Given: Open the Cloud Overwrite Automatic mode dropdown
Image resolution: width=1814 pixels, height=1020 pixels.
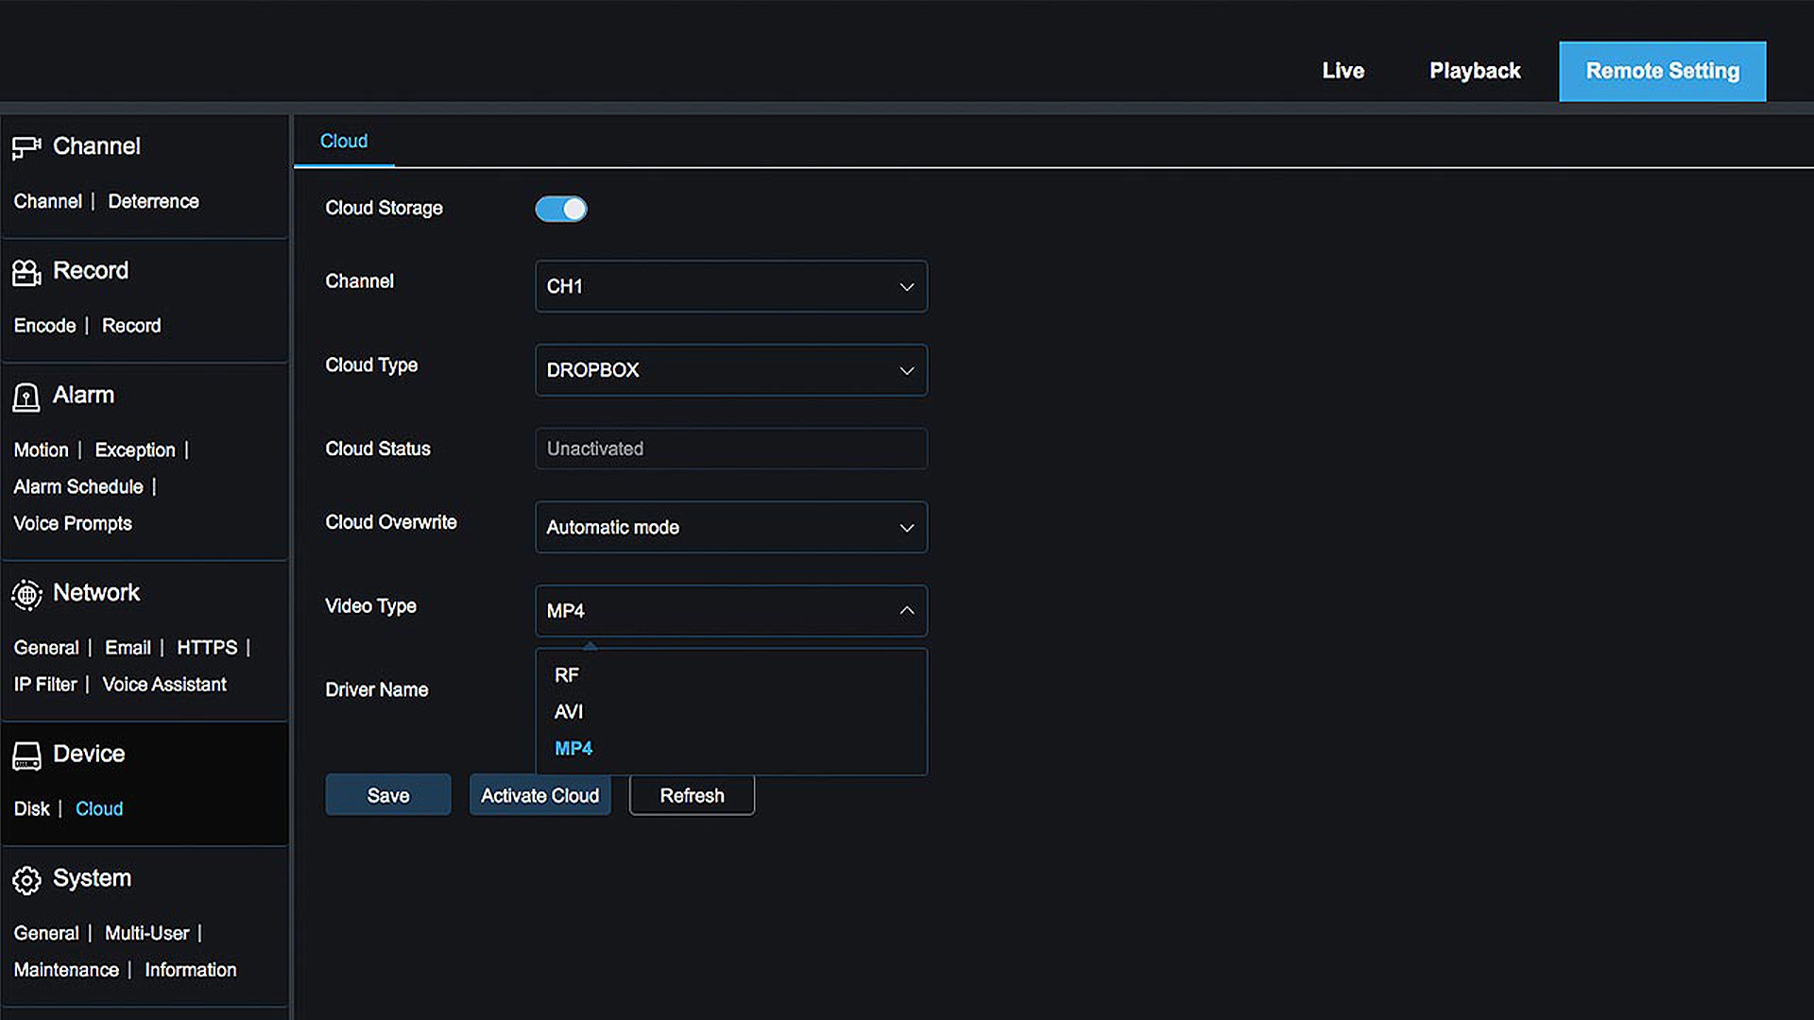Looking at the screenshot, I should (730, 527).
